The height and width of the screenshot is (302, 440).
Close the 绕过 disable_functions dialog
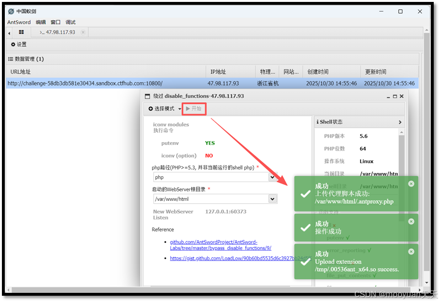(402, 96)
